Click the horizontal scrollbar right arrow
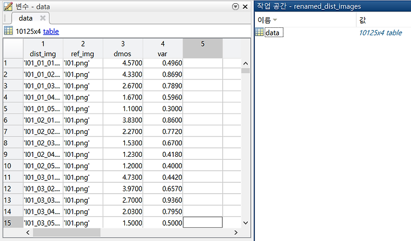 coord(236,232)
